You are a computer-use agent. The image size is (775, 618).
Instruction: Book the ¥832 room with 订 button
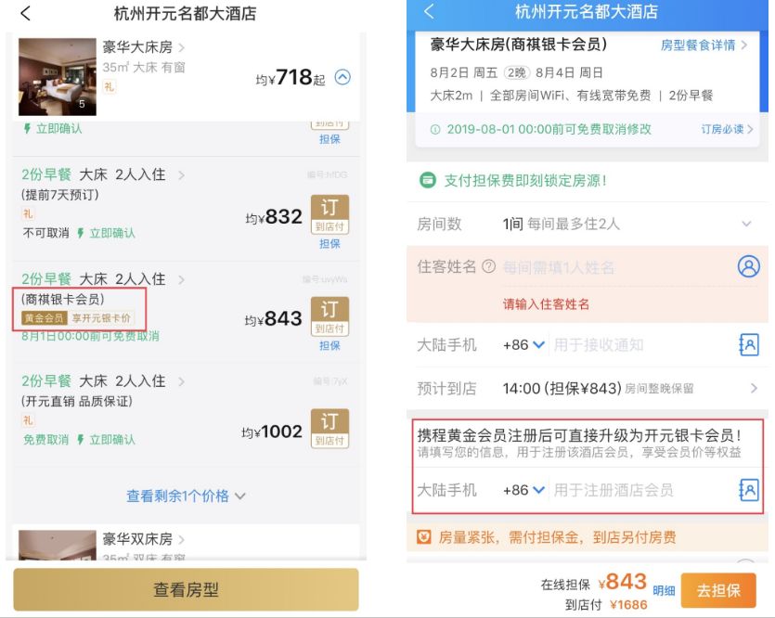click(x=329, y=214)
